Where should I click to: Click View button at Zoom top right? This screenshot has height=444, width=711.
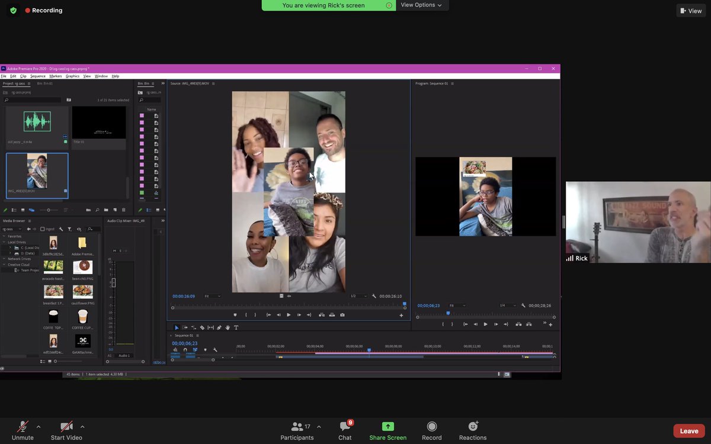point(691,11)
